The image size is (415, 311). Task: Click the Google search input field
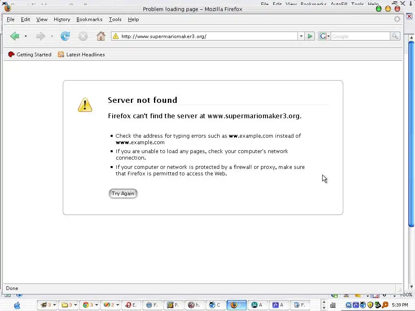coord(360,36)
